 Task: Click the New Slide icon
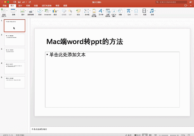click(3, 11)
